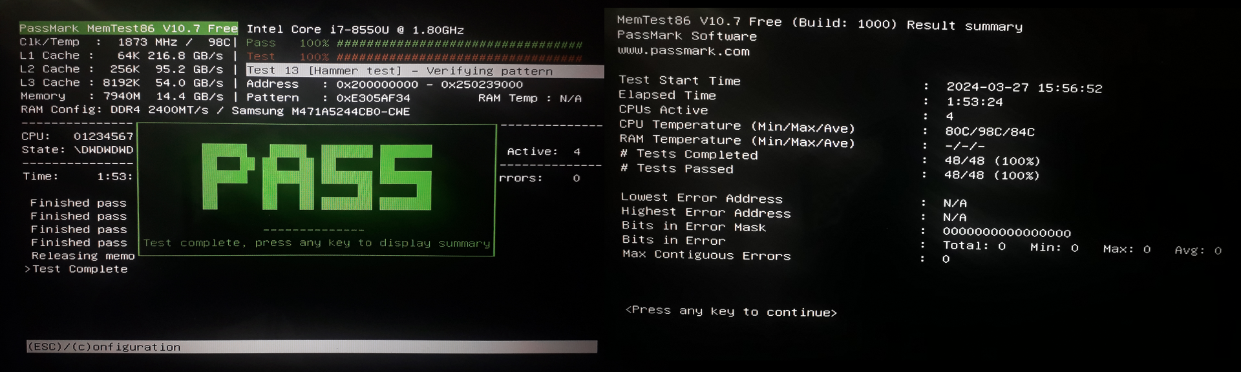1241x372 pixels.
Task: Click the large green PASS banner
Action: click(317, 177)
